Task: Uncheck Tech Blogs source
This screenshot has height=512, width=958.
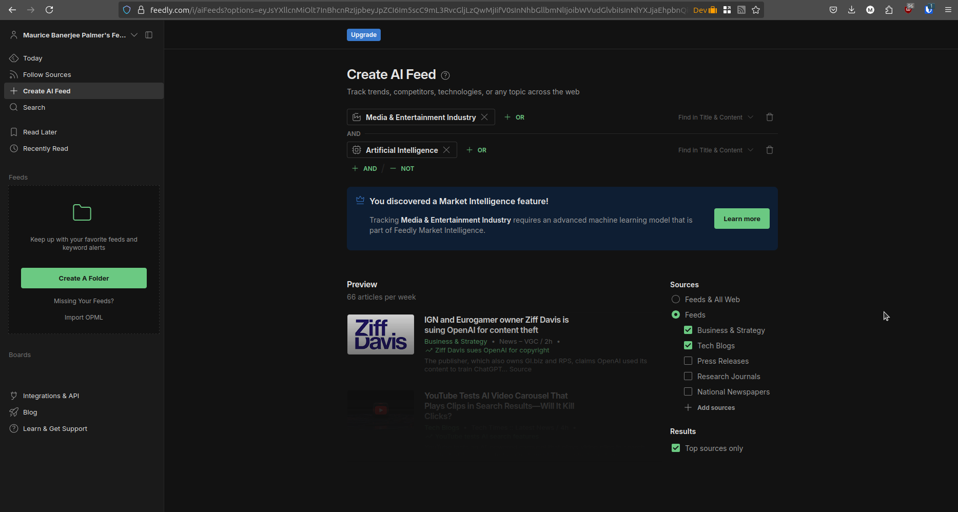Action: click(688, 345)
